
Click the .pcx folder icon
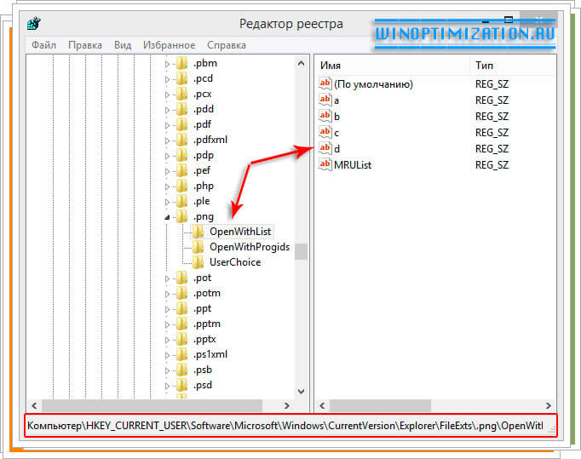click(x=181, y=94)
